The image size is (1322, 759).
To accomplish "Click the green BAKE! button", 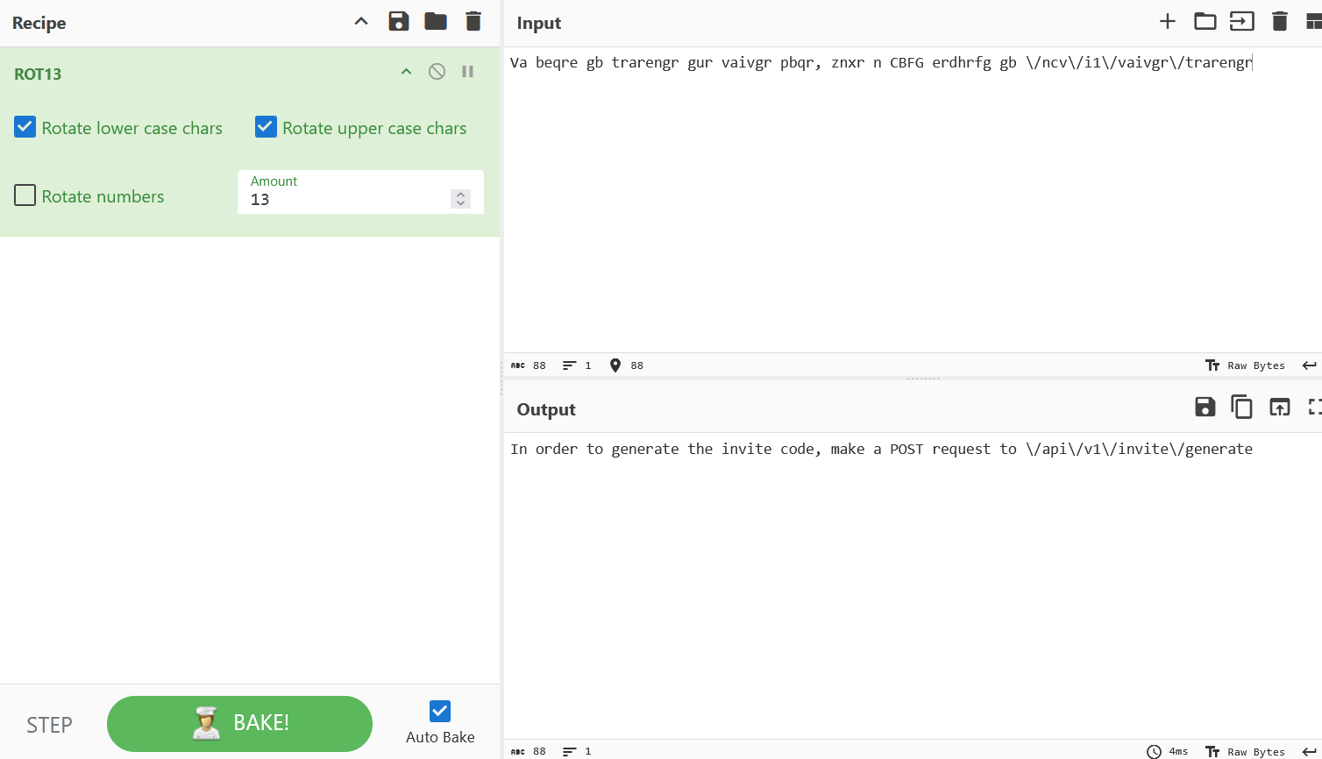I will coord(239,724).
